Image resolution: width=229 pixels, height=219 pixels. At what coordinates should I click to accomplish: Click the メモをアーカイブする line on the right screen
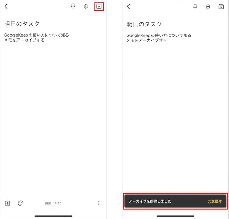point(147,40)
